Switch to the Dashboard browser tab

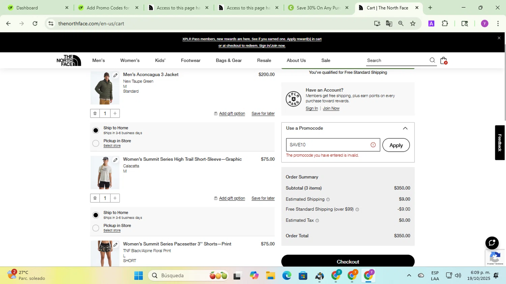38,8
